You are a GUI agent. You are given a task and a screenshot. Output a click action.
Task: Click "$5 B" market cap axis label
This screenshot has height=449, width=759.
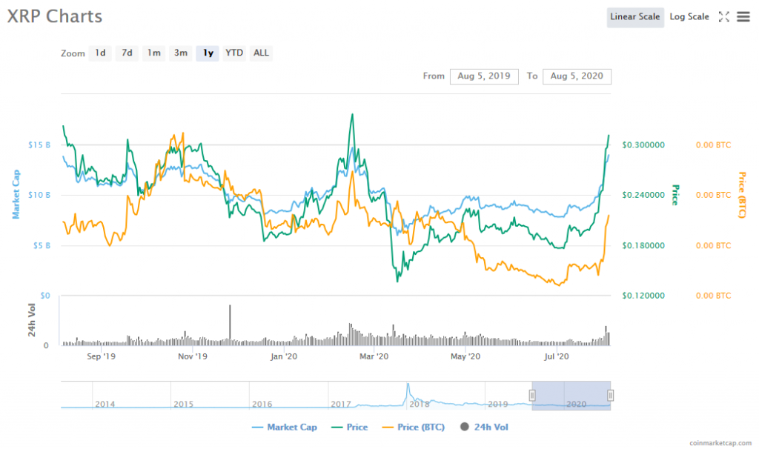[42, 245]
